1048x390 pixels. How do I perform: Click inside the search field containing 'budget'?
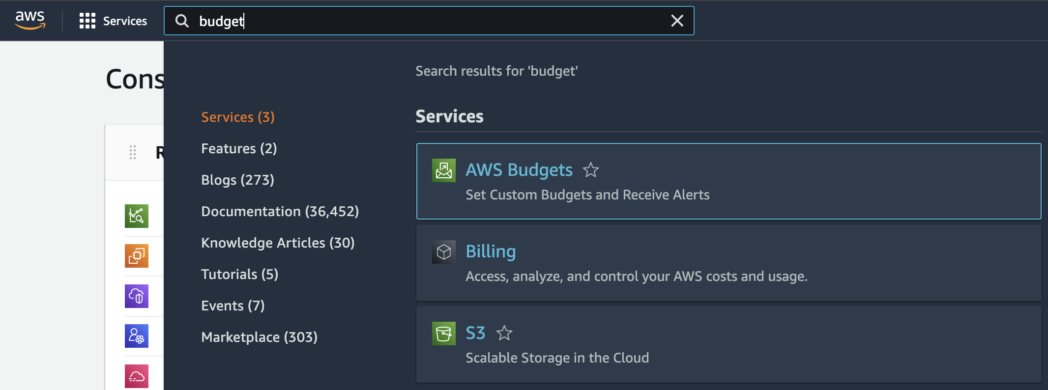(429, 21)
